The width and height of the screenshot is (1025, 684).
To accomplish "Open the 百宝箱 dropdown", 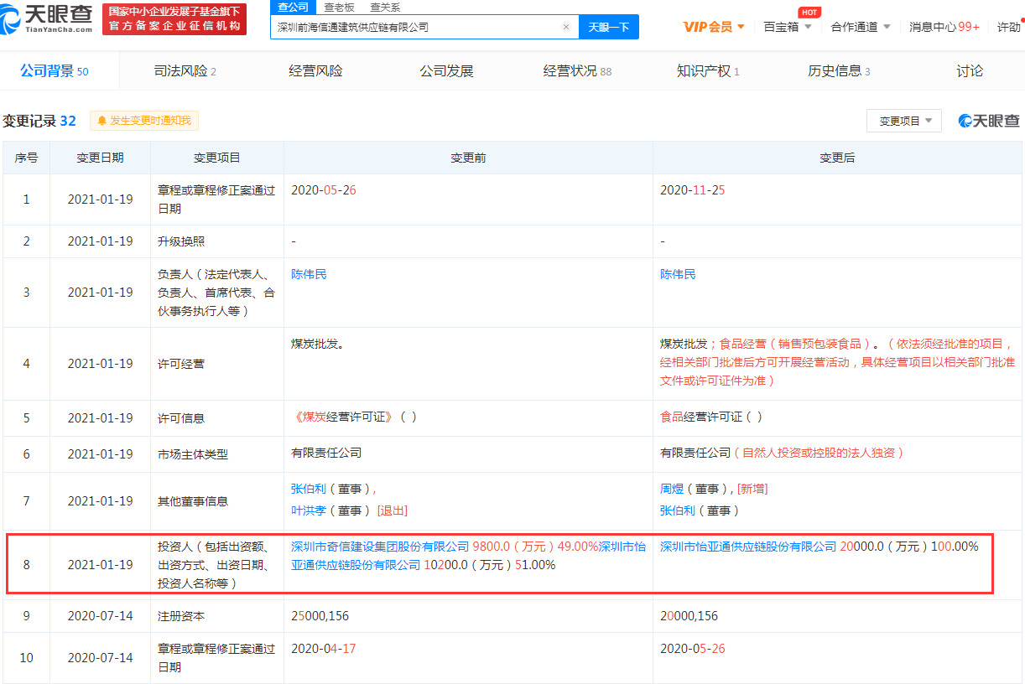I will (788, 27).
